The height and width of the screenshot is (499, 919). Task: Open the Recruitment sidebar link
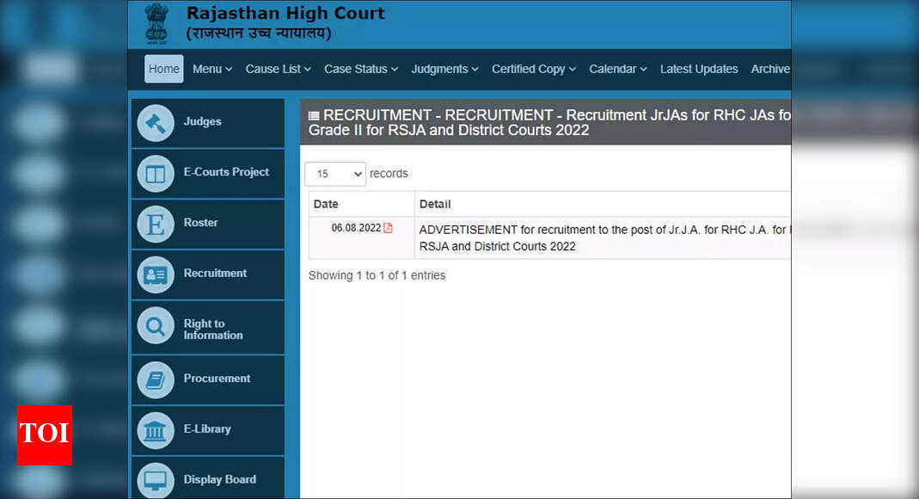click(x=215, y=273)
